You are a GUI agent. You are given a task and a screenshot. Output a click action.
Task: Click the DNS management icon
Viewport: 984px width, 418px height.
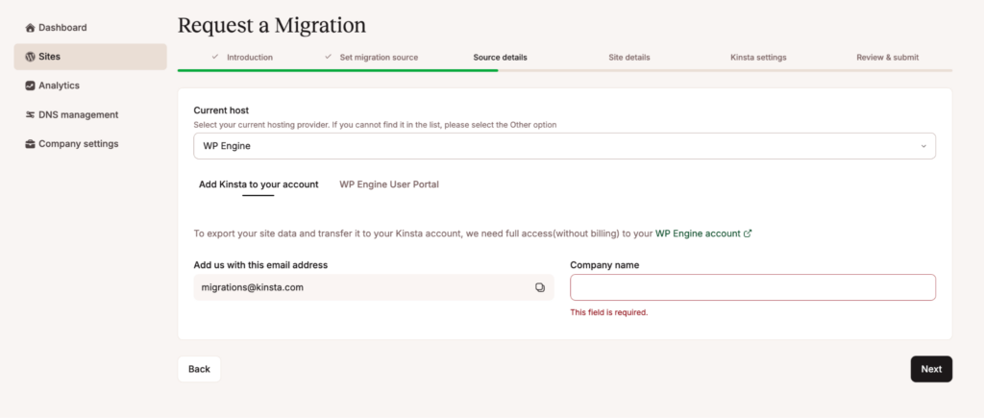(30, 115)
